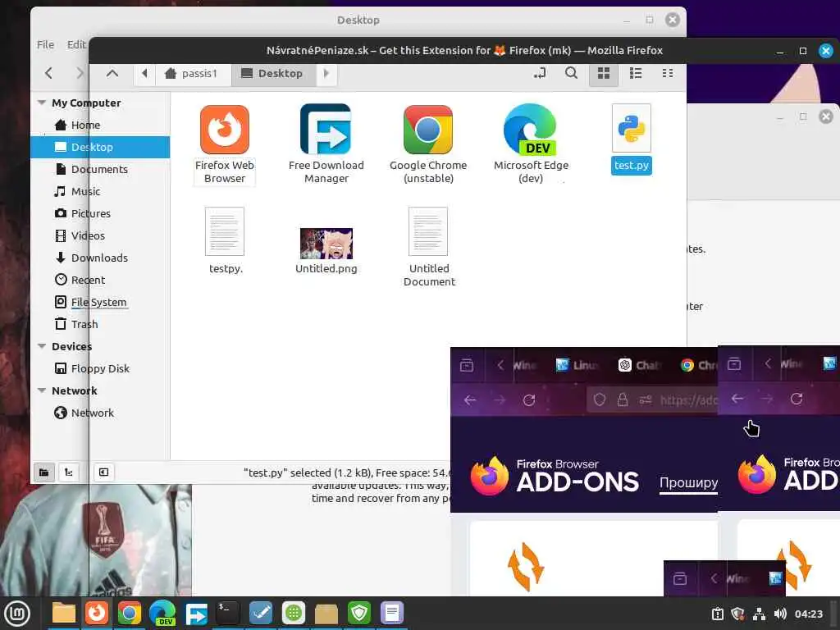Select the Desktop path button
The height and width of the screenshot is (630, 840).
[x=273, y=73]
